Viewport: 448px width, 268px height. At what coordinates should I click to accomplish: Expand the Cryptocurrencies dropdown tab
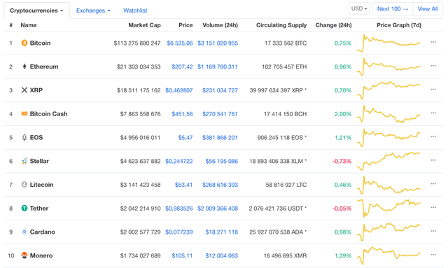click(x=36, y=10)
